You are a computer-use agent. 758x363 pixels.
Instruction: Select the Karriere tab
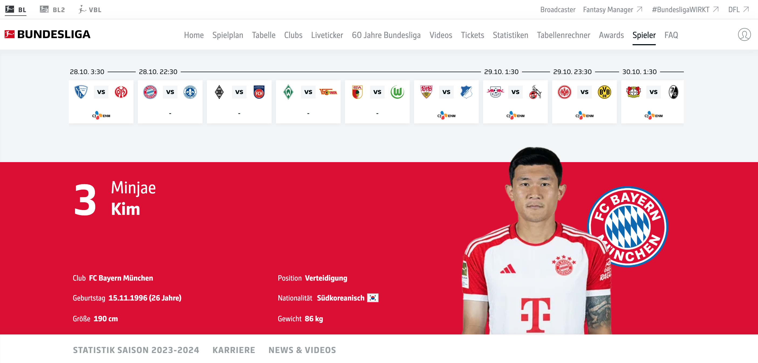234,350
